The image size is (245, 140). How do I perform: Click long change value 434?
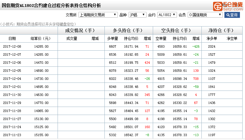coord(147,63)
